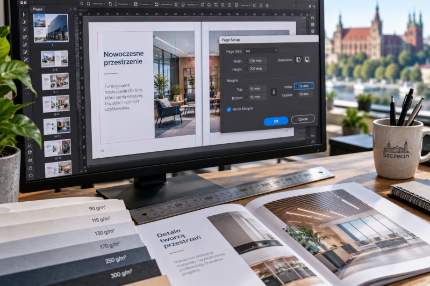Toggle the chain link icon between margins
The width and height of the screenshot is (430, 286).
274,92
